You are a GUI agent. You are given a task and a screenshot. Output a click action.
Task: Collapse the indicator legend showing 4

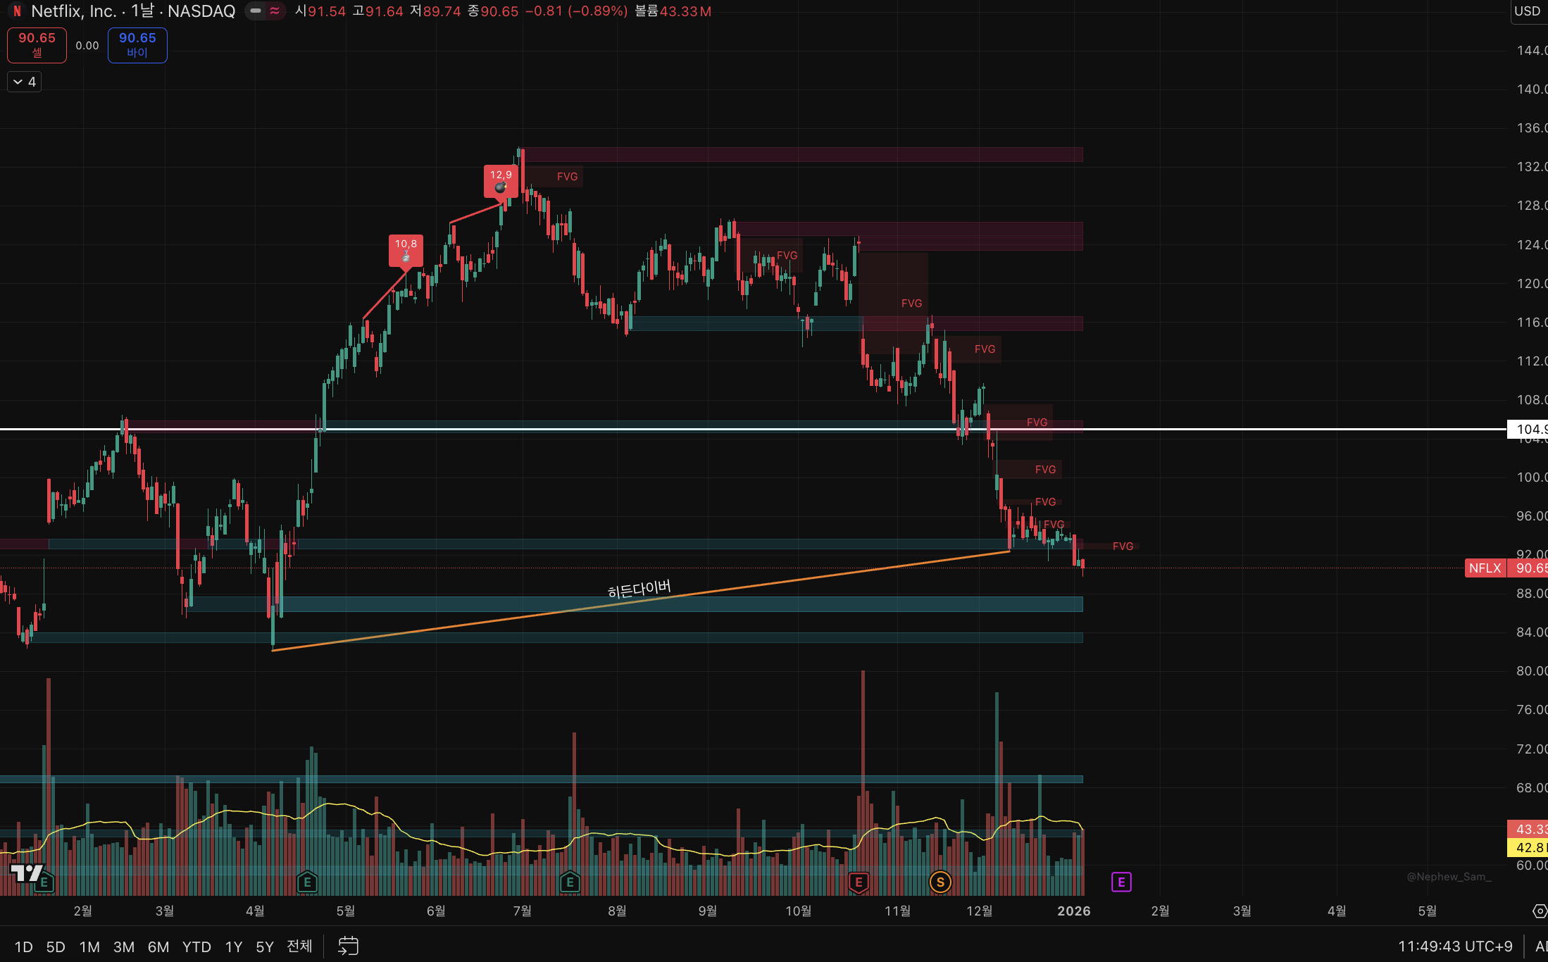pyautogui.click(x=24, y=82)
